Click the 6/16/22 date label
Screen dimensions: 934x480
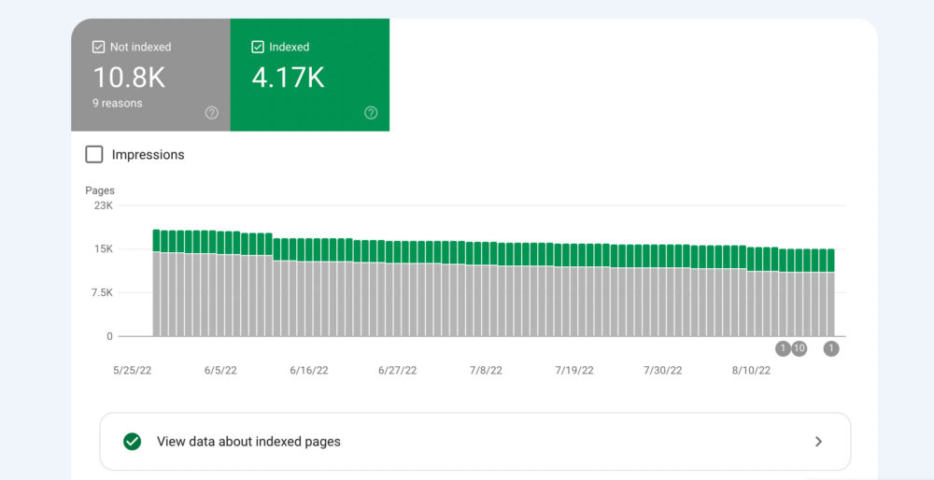(308, 371)
